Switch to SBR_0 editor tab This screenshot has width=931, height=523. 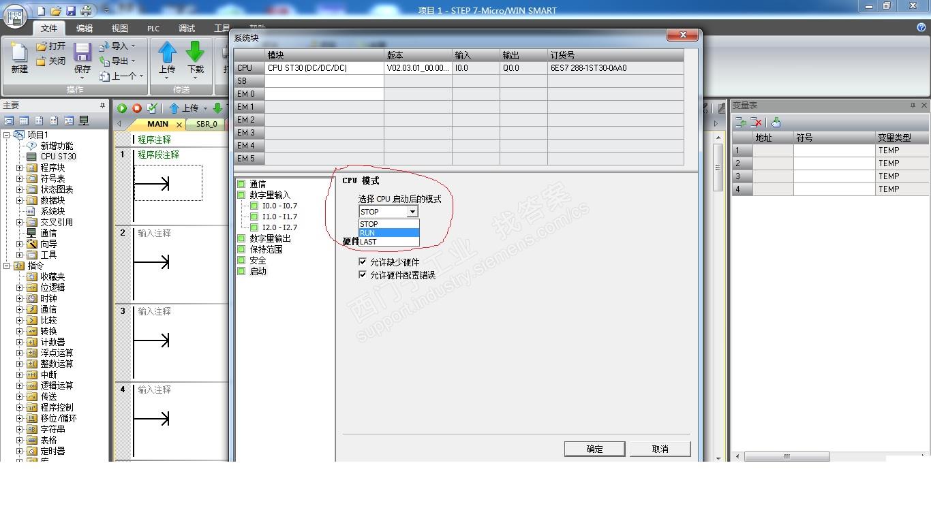tap(207, 125)
